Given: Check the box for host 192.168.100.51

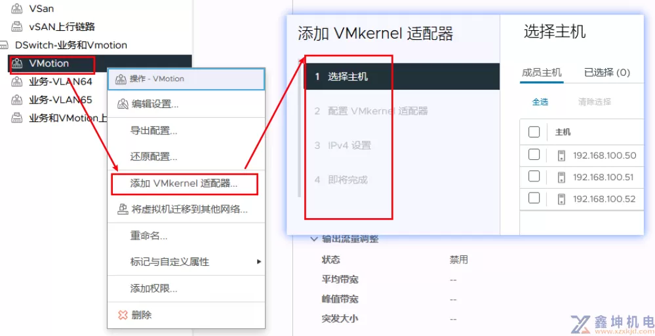Looking at the screenshot, I should tap(534, 176).
